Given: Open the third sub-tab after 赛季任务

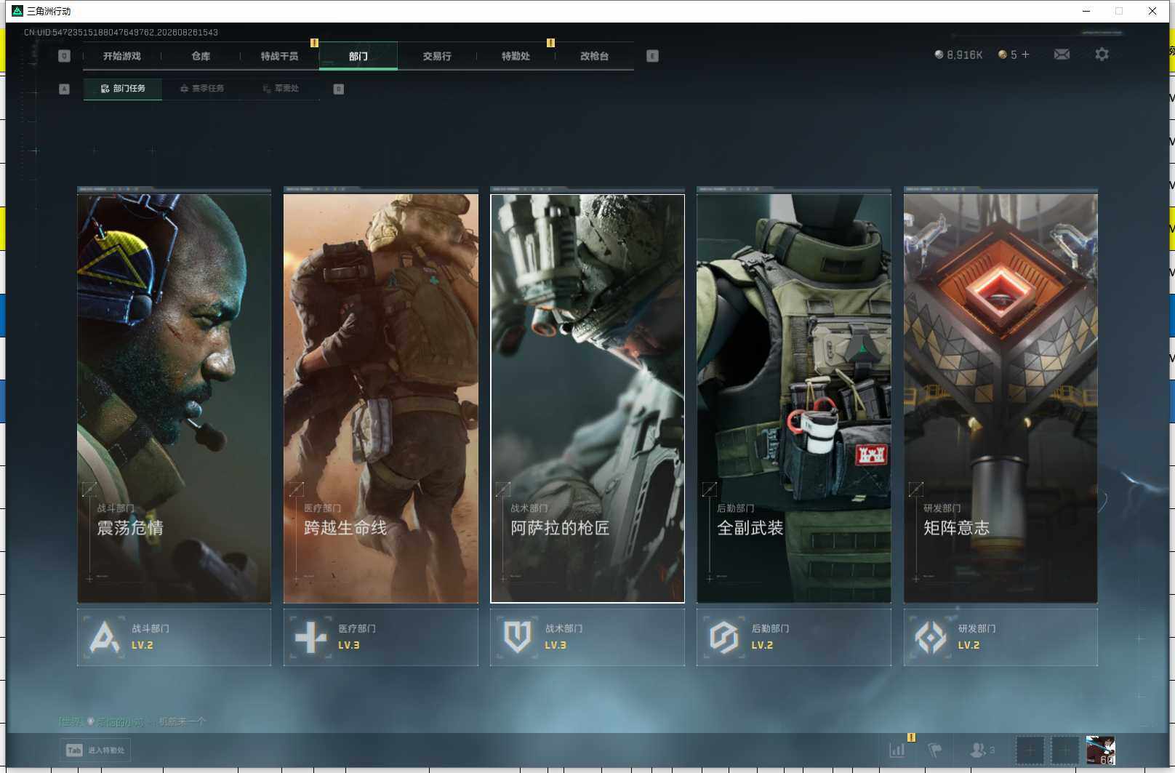Looking at the screenshot, I should pyautogui.click(x=281, y=89).
